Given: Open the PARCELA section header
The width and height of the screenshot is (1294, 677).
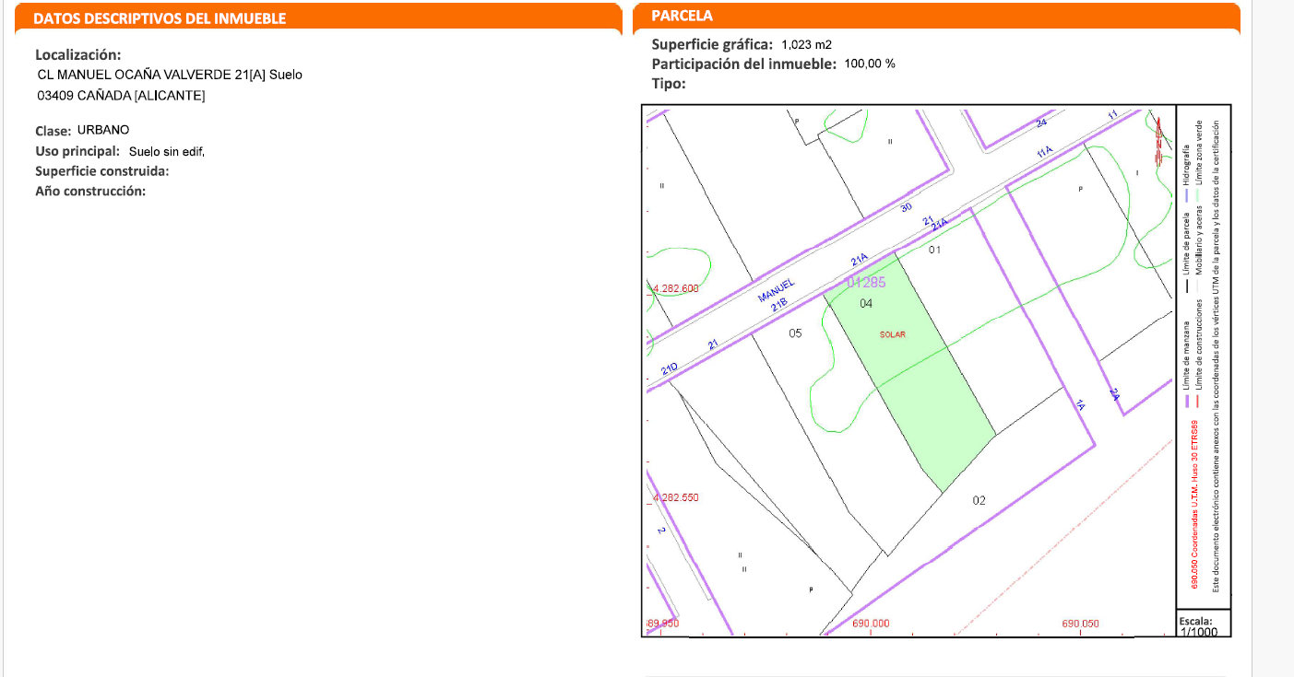Looking at the screenshot, I should pyautogui.click(x=682, y=16).
